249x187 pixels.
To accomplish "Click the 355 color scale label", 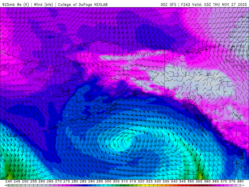I will pos(199,181).
